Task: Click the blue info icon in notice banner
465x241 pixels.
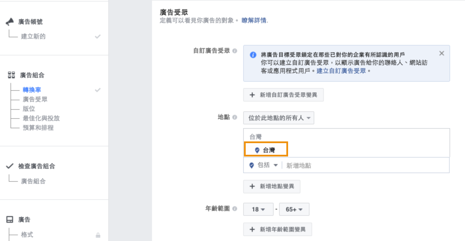Action: click(253, 55)
